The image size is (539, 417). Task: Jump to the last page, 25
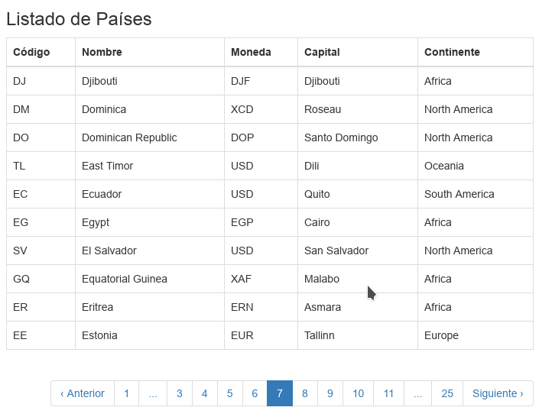coord(447,393)
